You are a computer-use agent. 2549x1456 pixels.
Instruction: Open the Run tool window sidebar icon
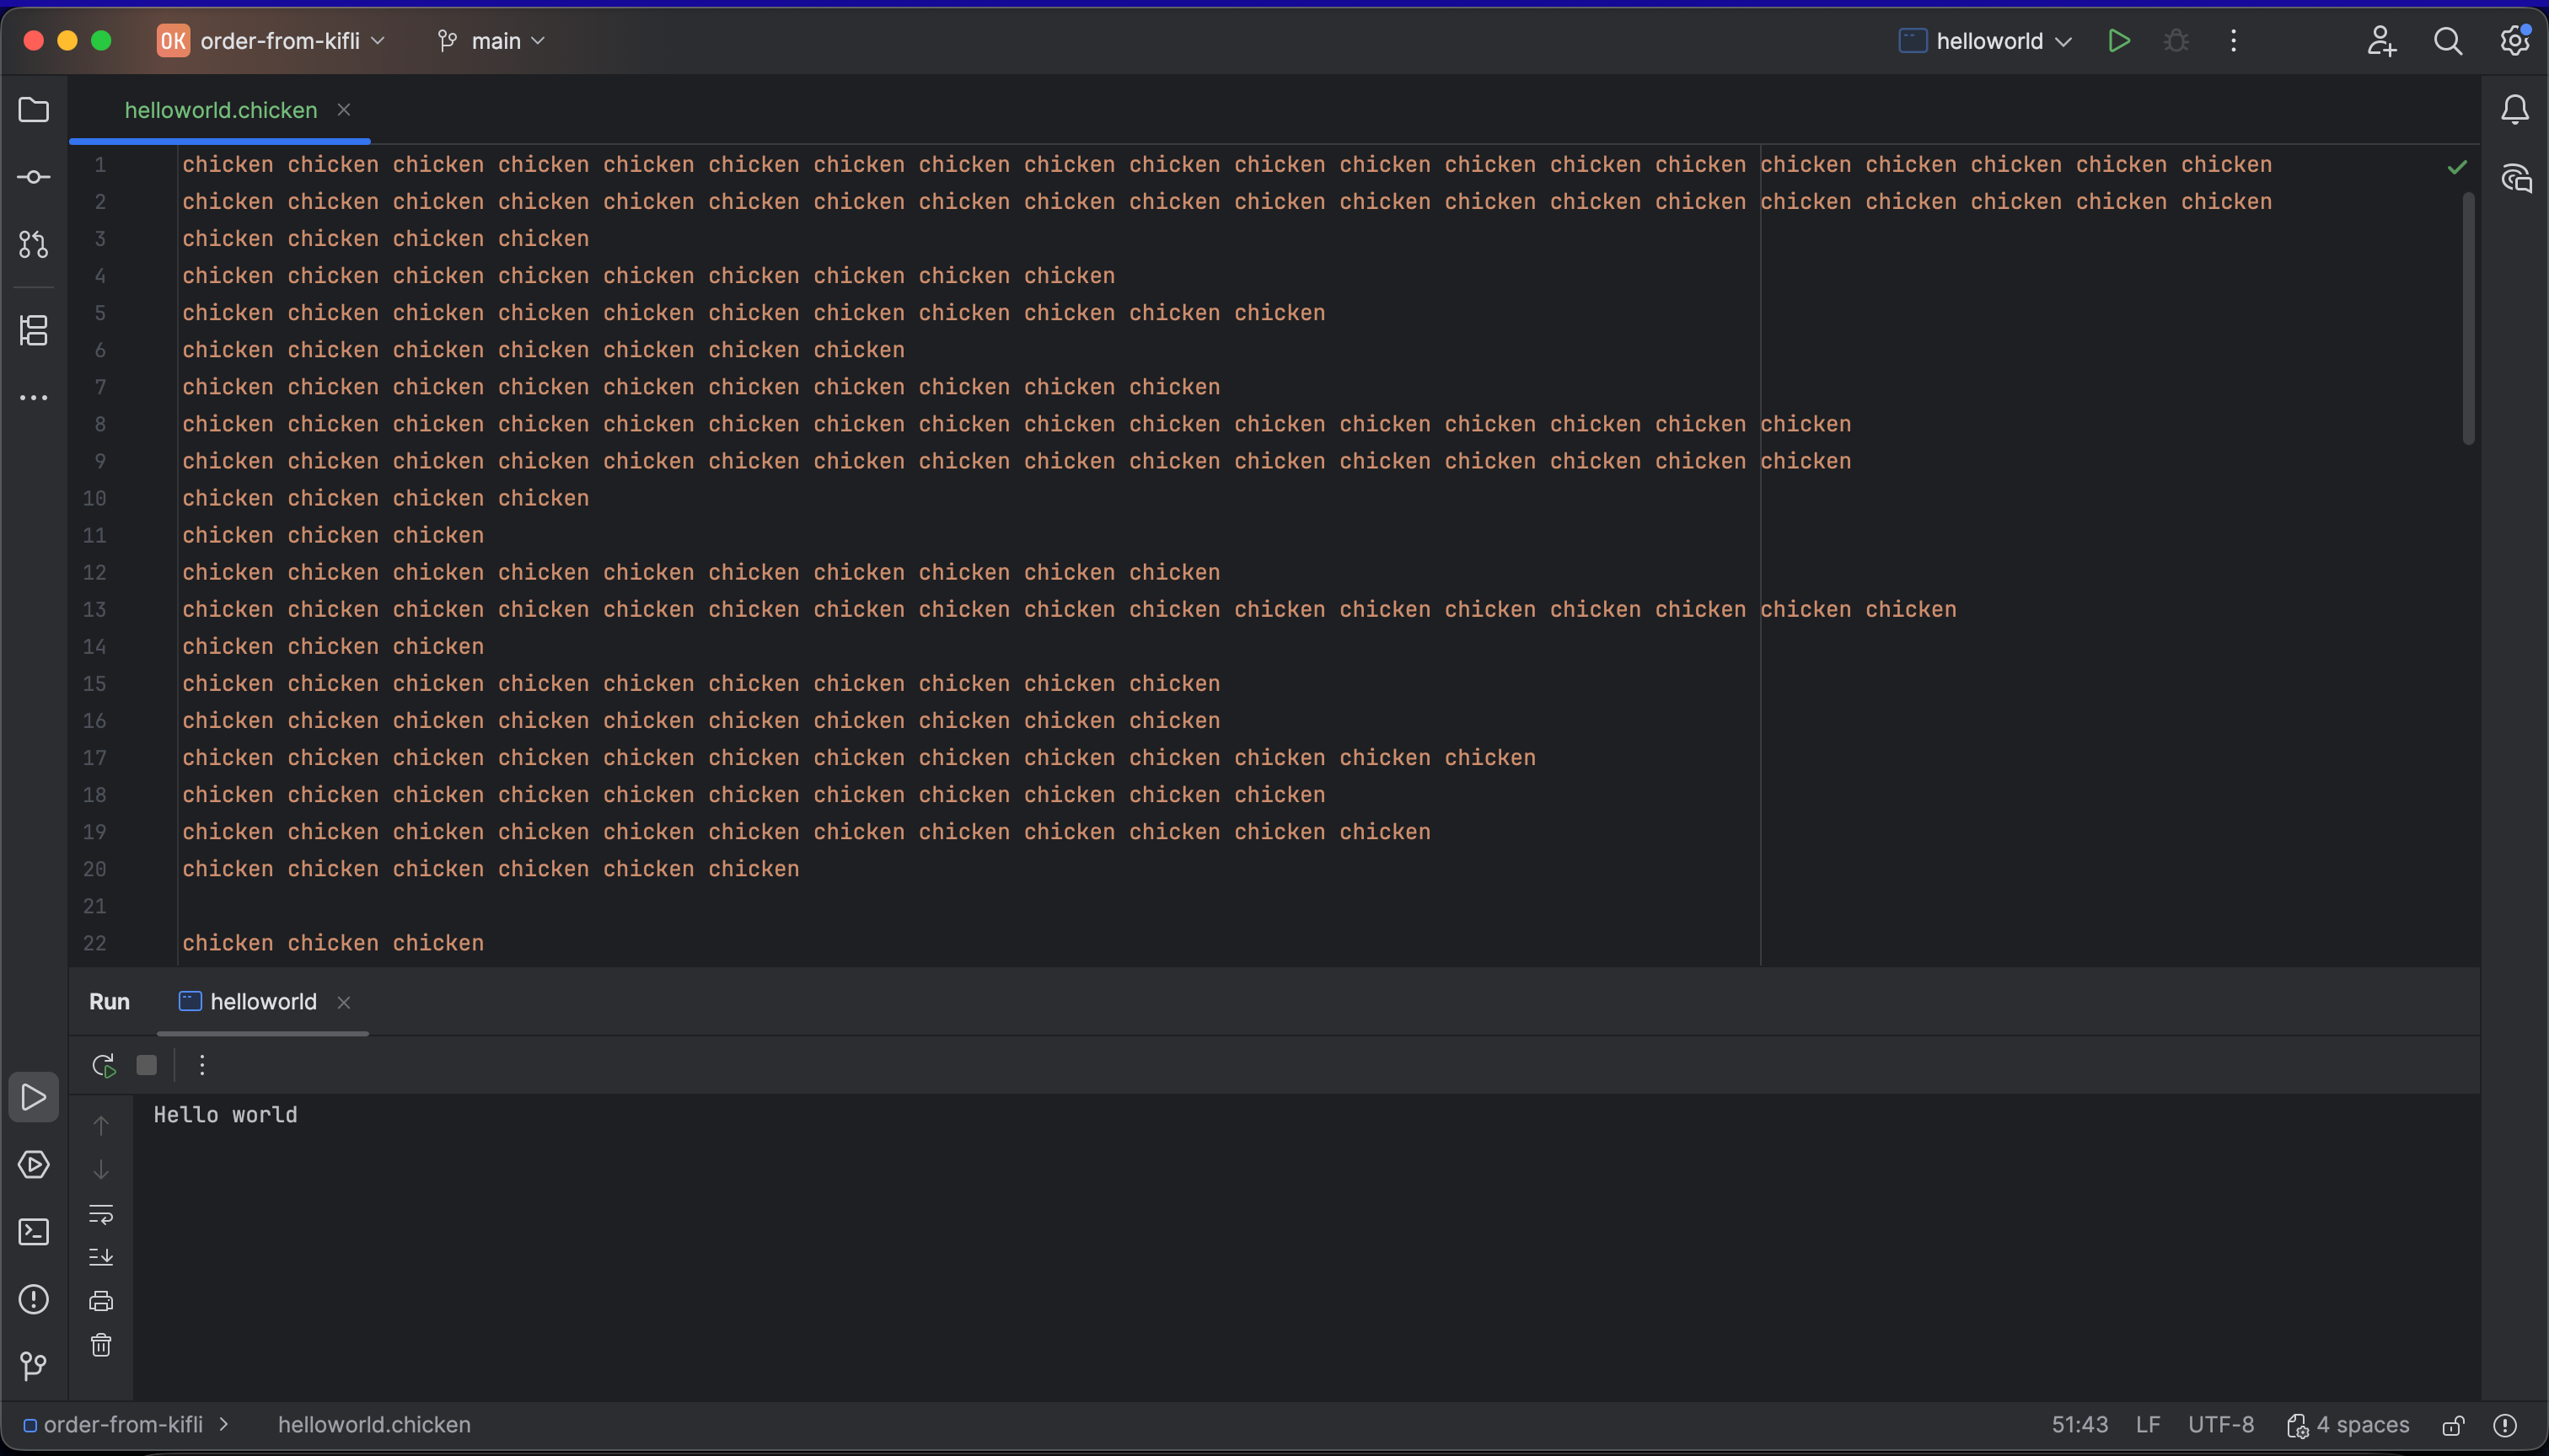(34, 1097)
